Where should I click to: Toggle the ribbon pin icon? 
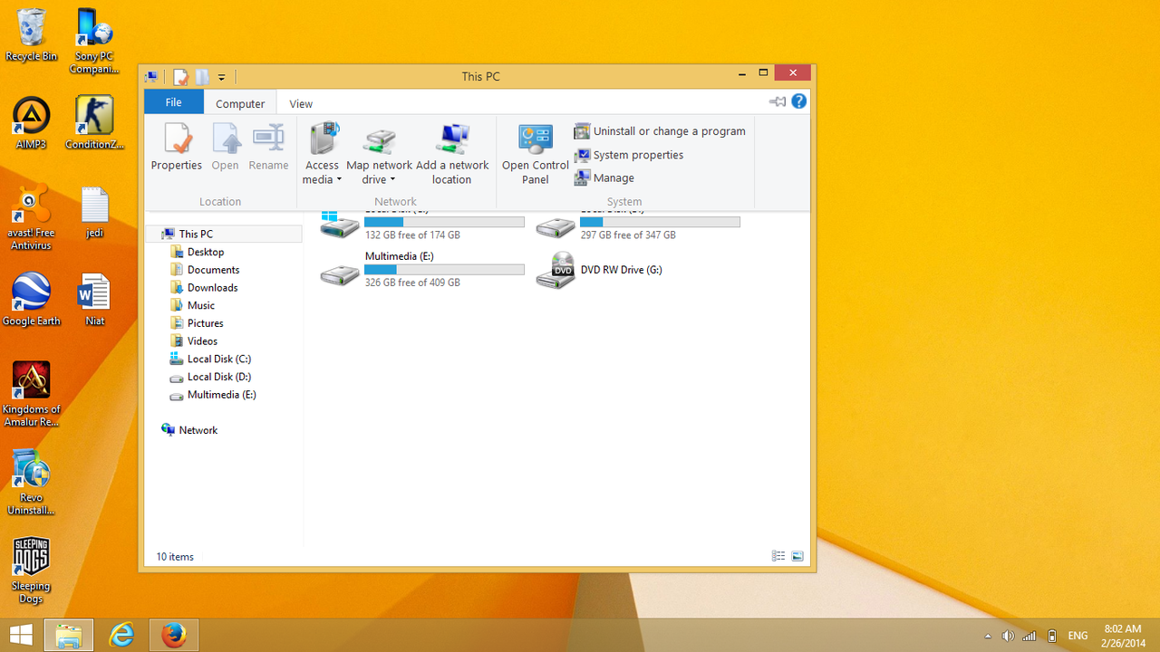pos(778,101)
